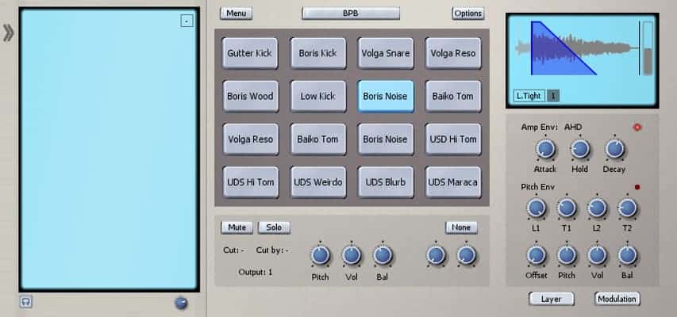Switch to the Layer tab
Viewport: 677px width, 317px height.
[552, 299]
